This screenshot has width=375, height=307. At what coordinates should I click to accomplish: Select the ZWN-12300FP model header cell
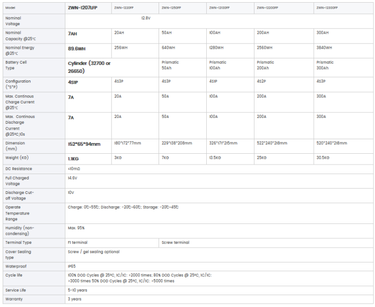coord(327,8)
